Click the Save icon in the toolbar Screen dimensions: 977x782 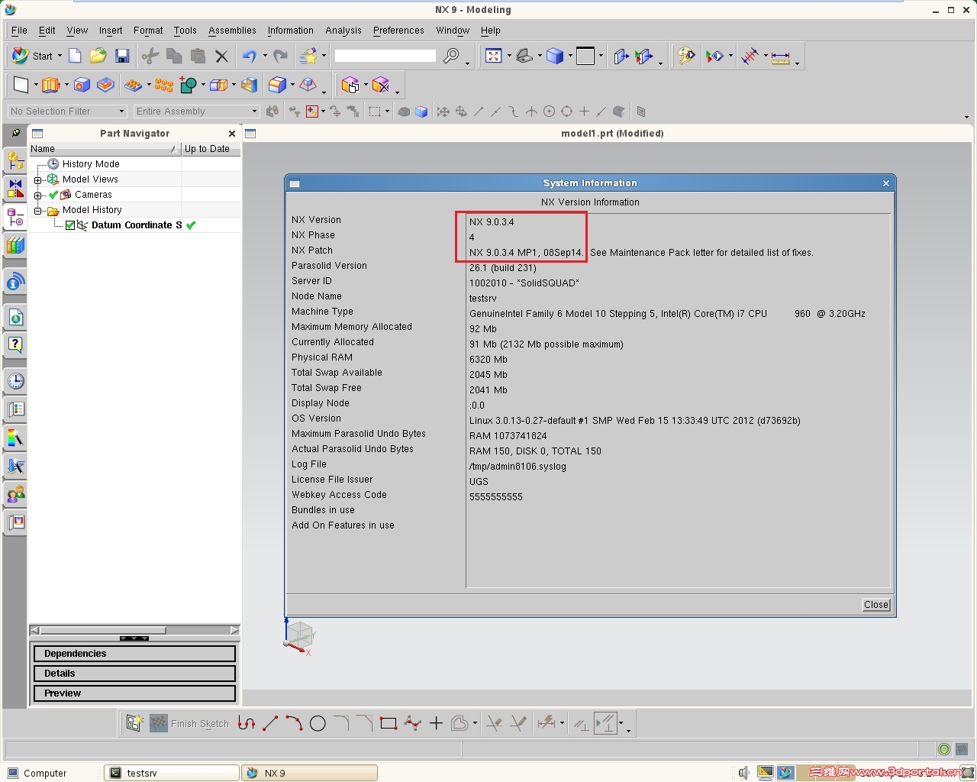coord(122,56)
